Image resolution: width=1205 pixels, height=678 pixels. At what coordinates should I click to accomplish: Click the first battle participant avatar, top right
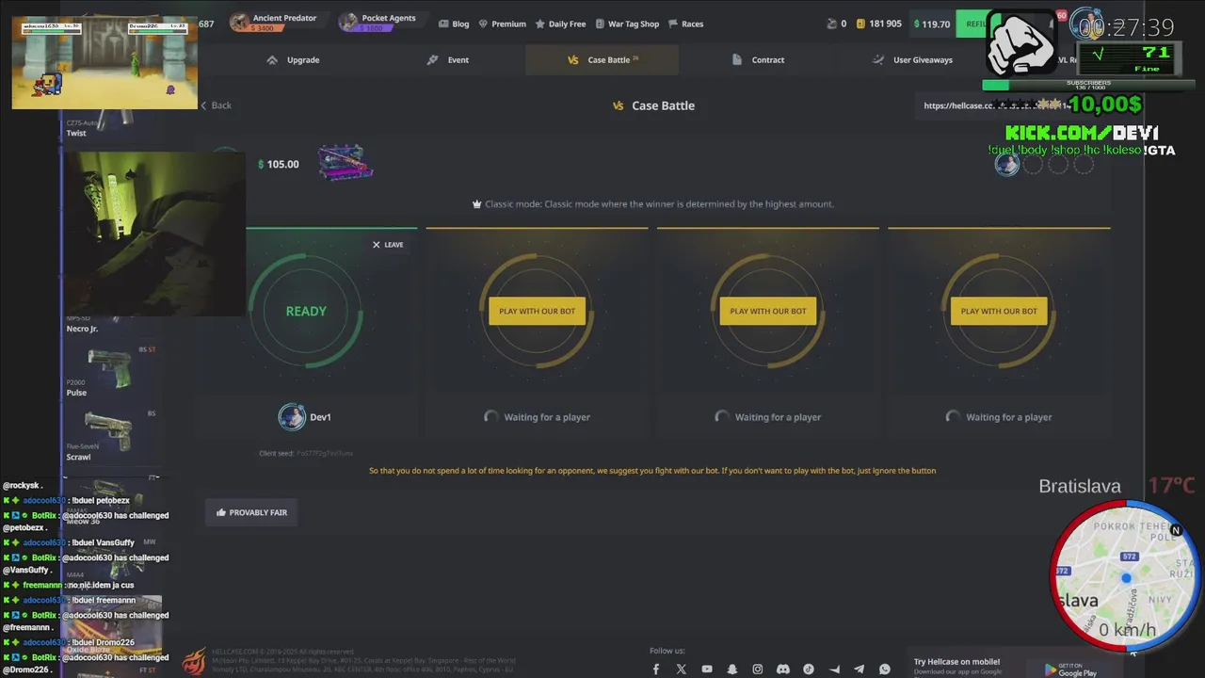[x=1007, y=165]
